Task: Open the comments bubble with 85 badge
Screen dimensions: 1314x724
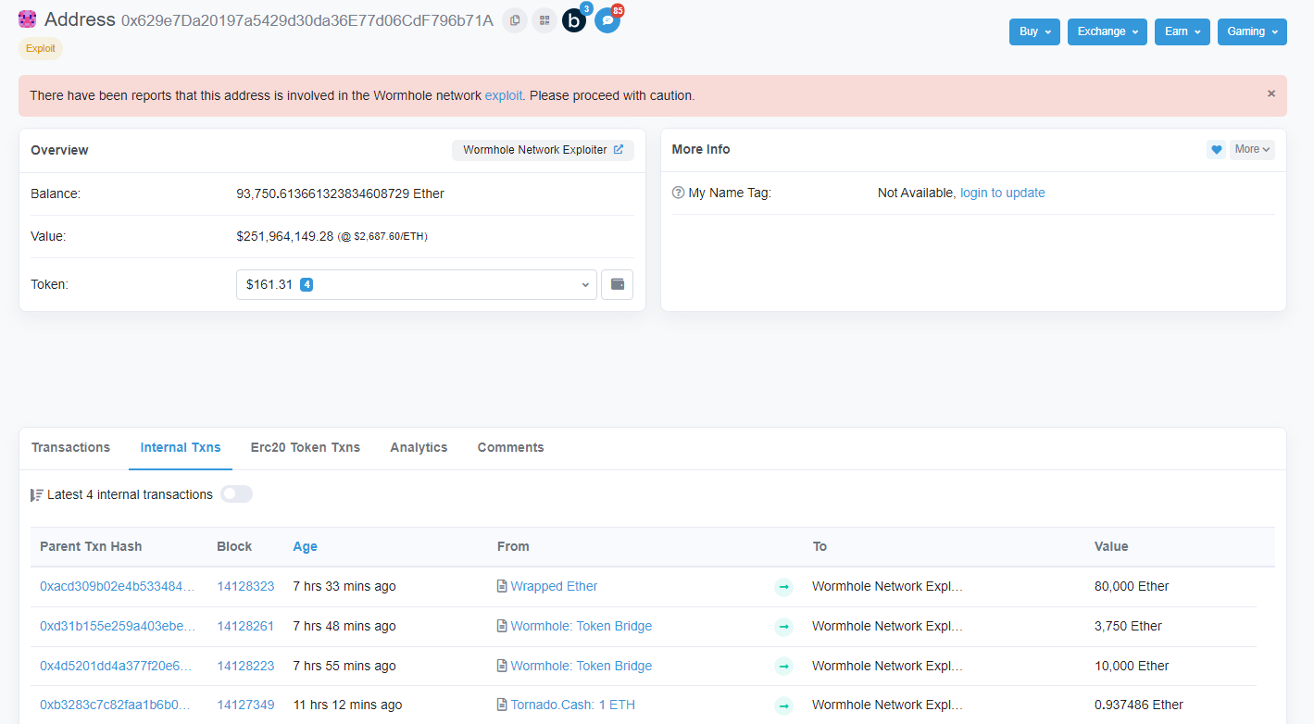Action: (607, 20)
